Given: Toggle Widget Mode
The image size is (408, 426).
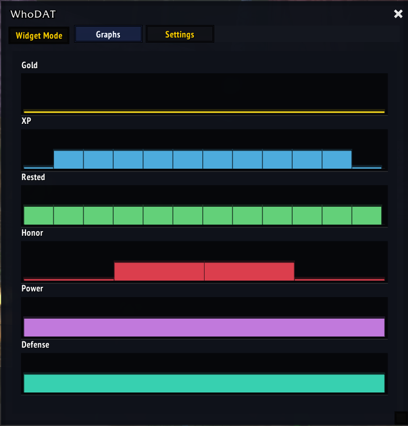Looking at the screenshot, I should [x=39, y=35].
